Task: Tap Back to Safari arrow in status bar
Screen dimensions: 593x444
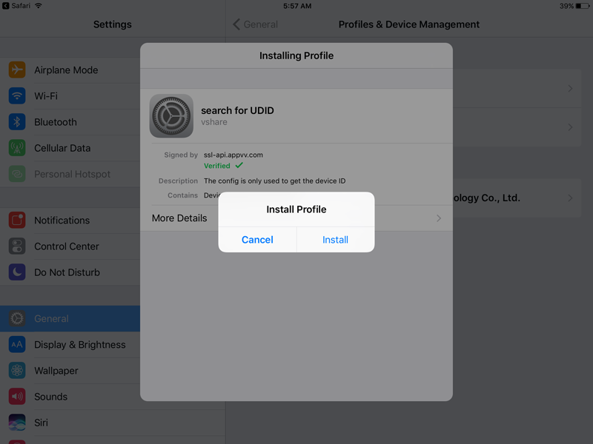Action: tap(5, 6)
